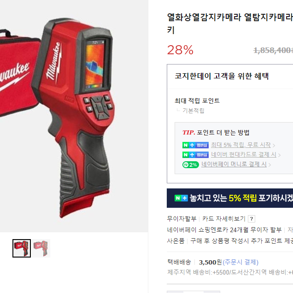Click the main Milwaukee thermal camera image
Screen dimensions: 293x293
(74, 116)
